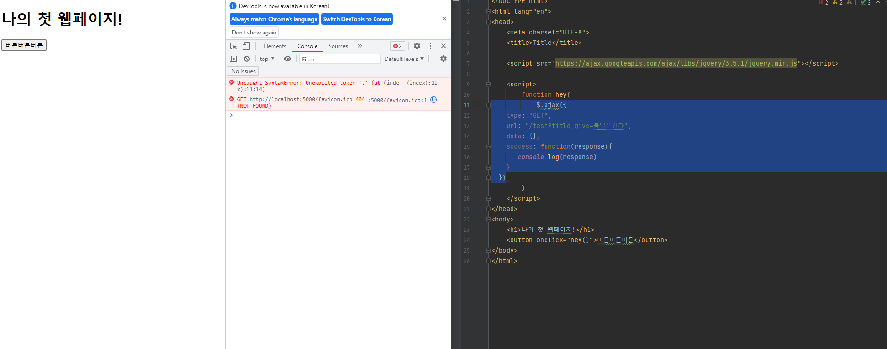Collapse the $.ajax fold marker on line 11
Image resolution: width=887 pixels, height=349 pixels.
488,105
